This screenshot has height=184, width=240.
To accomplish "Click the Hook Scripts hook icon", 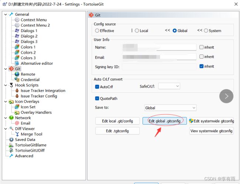I will coord(11,85).
